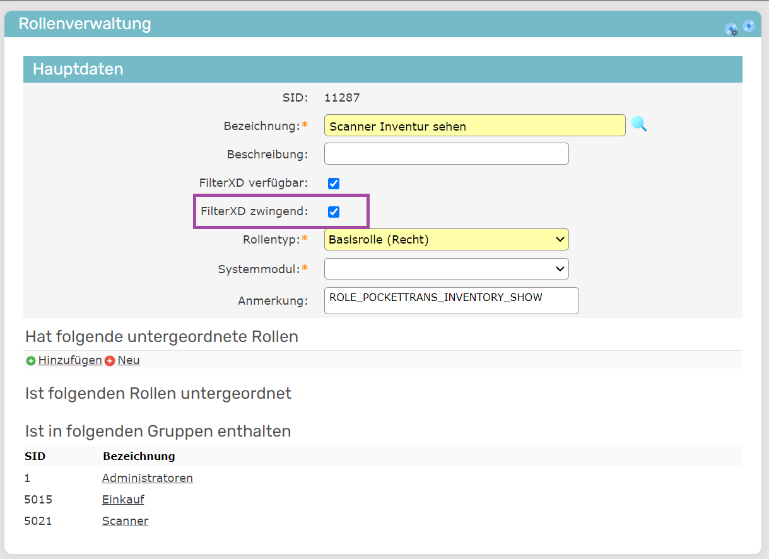Click the Bezeichnung column header in groups table
This screenshot has height=559, width=769.
coord(139,456)
